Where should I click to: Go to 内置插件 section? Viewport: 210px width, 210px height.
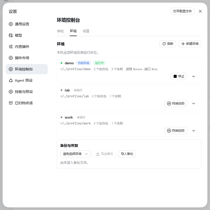coord(27,47)
